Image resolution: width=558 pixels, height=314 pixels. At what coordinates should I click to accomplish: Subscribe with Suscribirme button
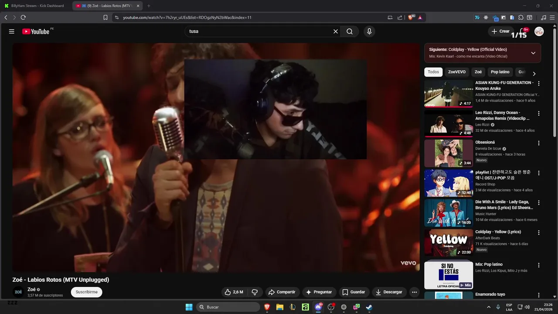(x=86, y=292)
